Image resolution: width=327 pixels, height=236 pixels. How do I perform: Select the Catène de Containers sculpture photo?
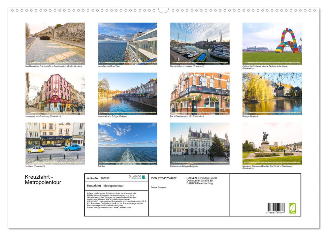[272, 43]
